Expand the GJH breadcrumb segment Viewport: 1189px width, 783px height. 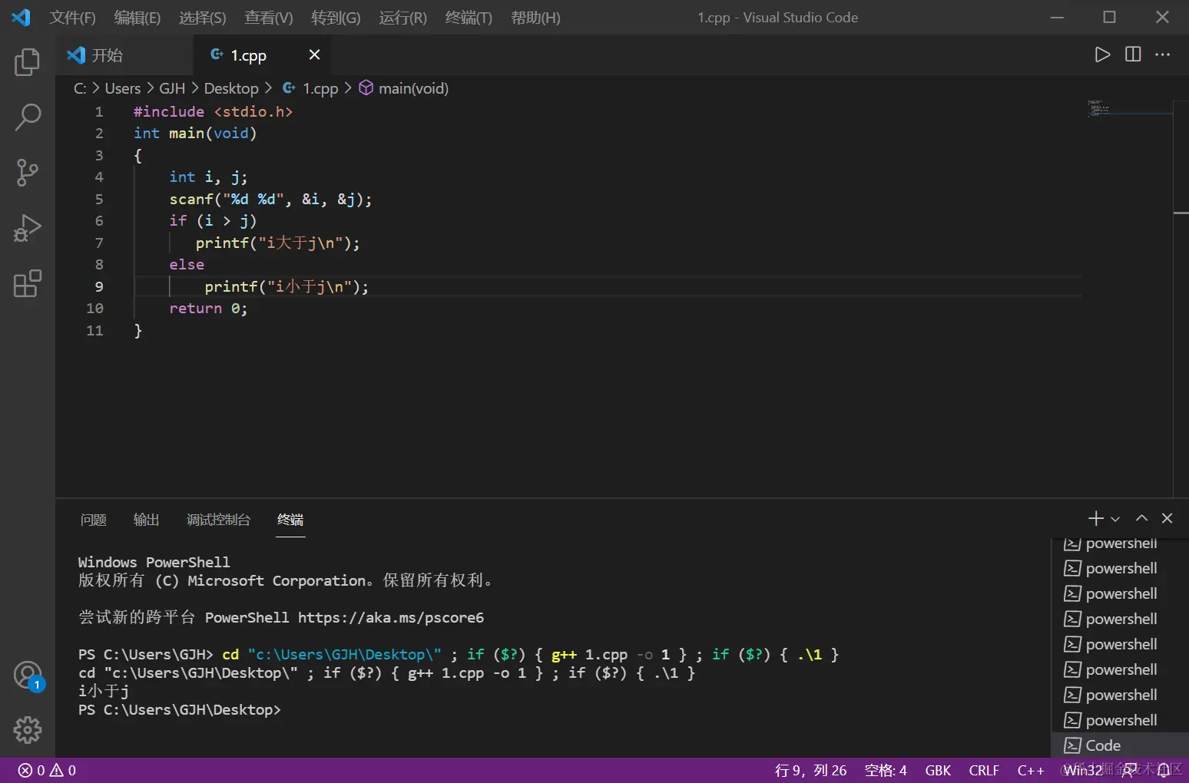point(172,88)
